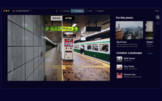Click the 'Fierce and gloomy' description text

[130, 69]
